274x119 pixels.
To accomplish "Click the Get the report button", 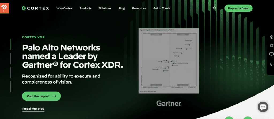I will (x=41, y=96).
